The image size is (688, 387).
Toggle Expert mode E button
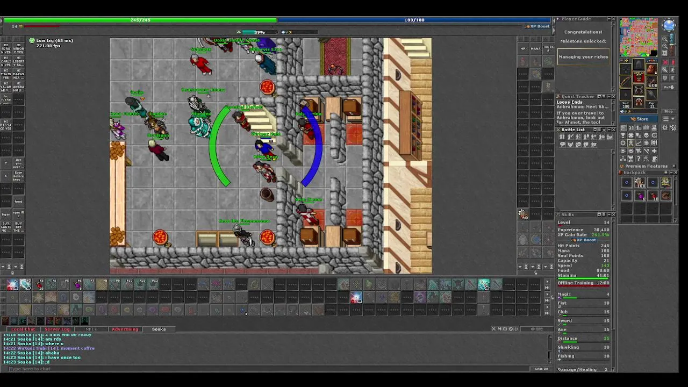point(672,78)
